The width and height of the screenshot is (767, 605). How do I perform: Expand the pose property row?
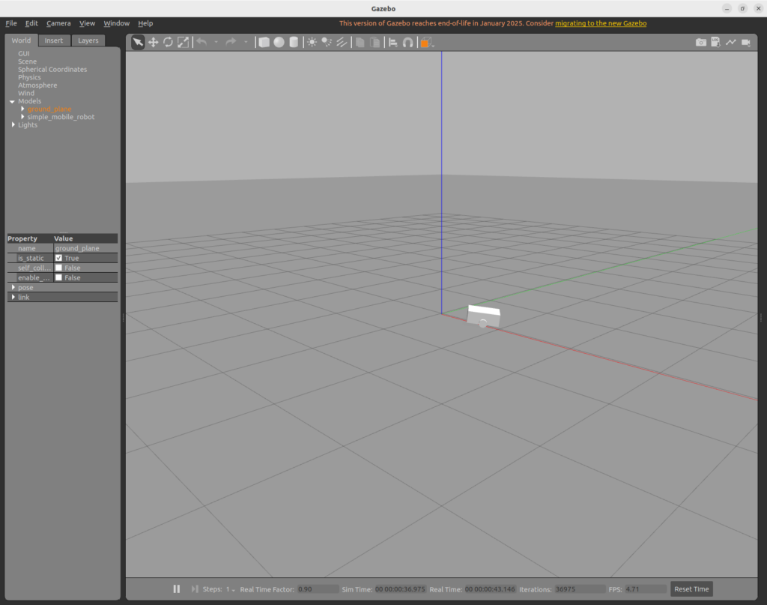(x=13, y=287)
